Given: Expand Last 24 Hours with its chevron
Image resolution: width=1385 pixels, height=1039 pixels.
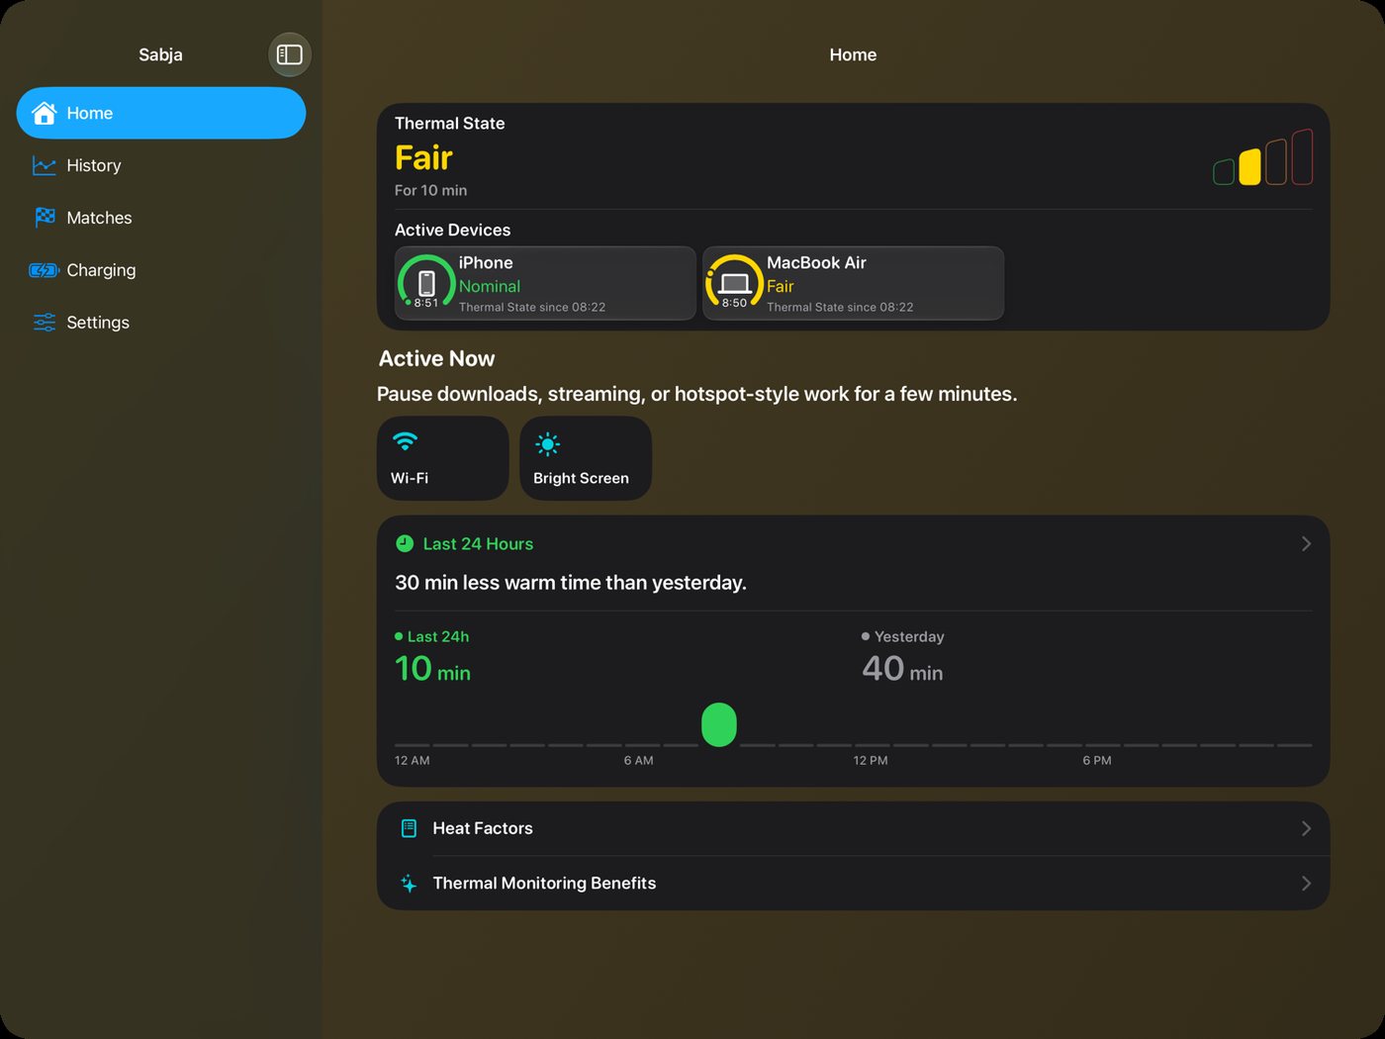Looking at the screenshot, I should [1306, 543].
